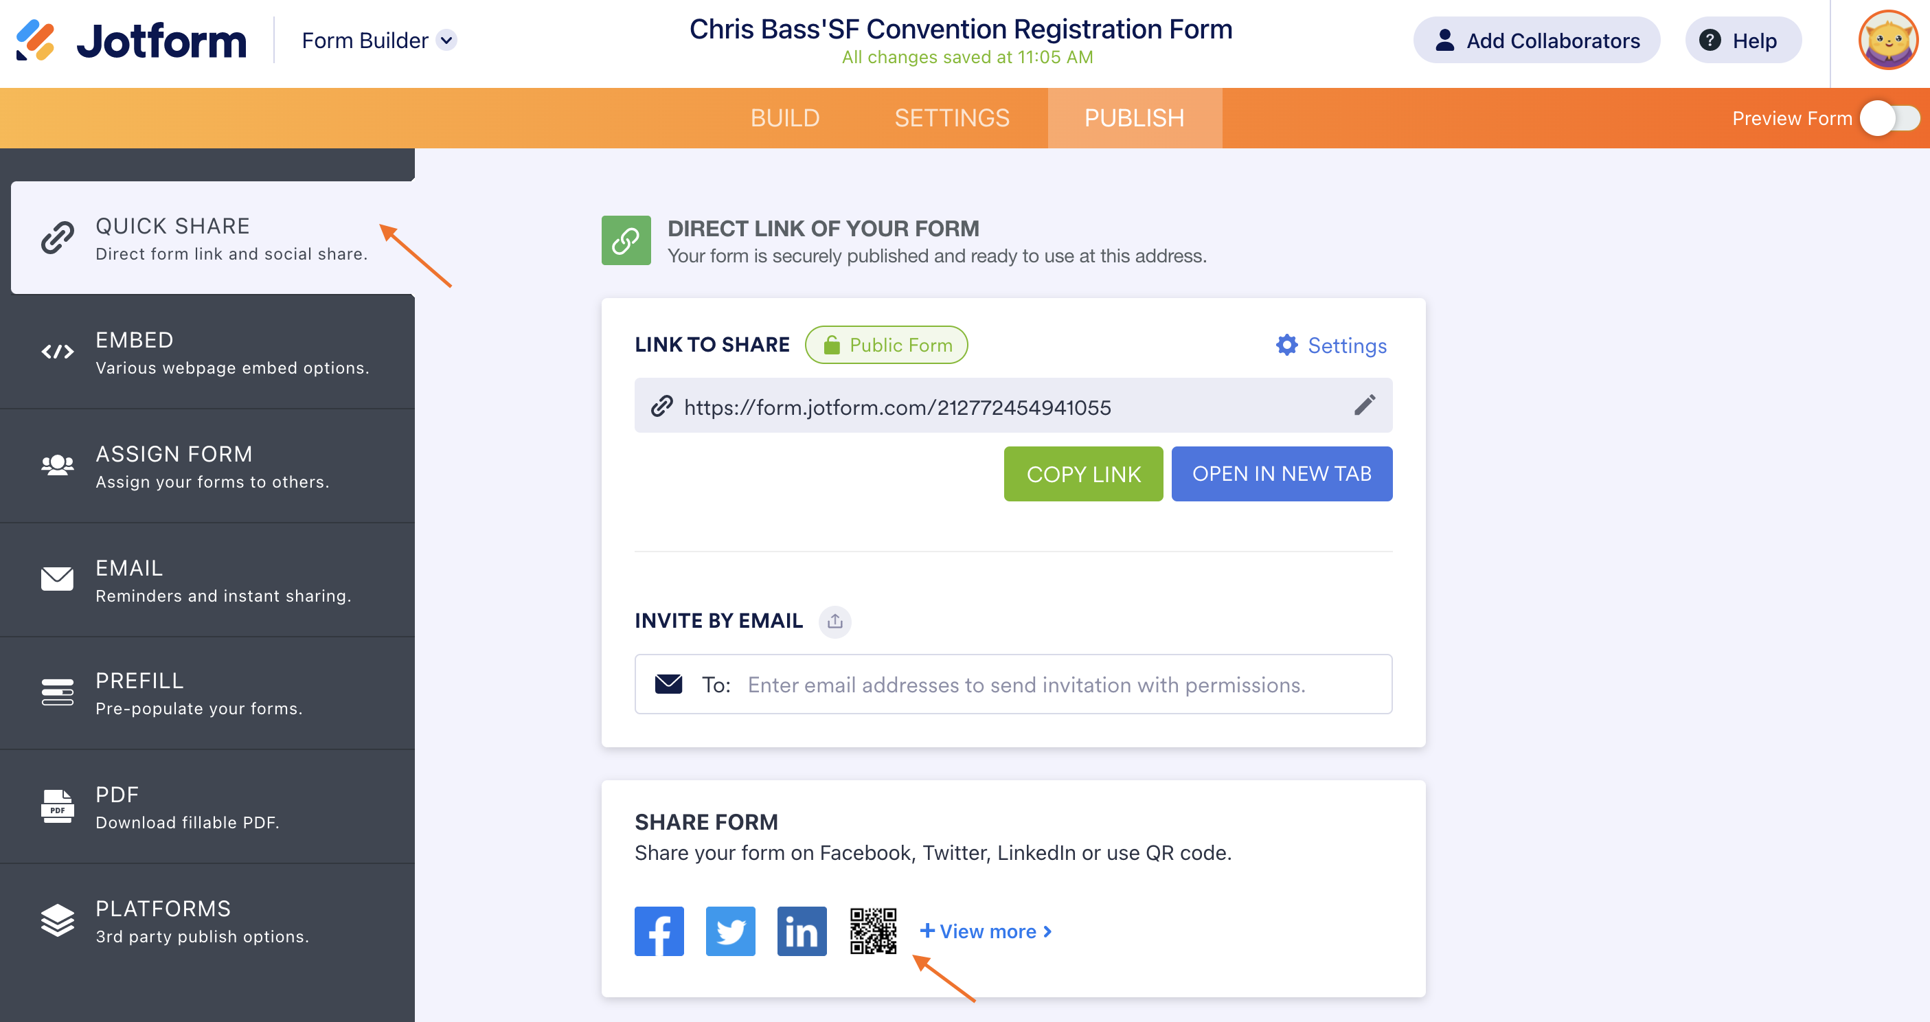The height and width of the screenshot is (1022, 1930).
Task: Share form on LinkedIn
Action: pyautogui.click(x=801, y=931)
